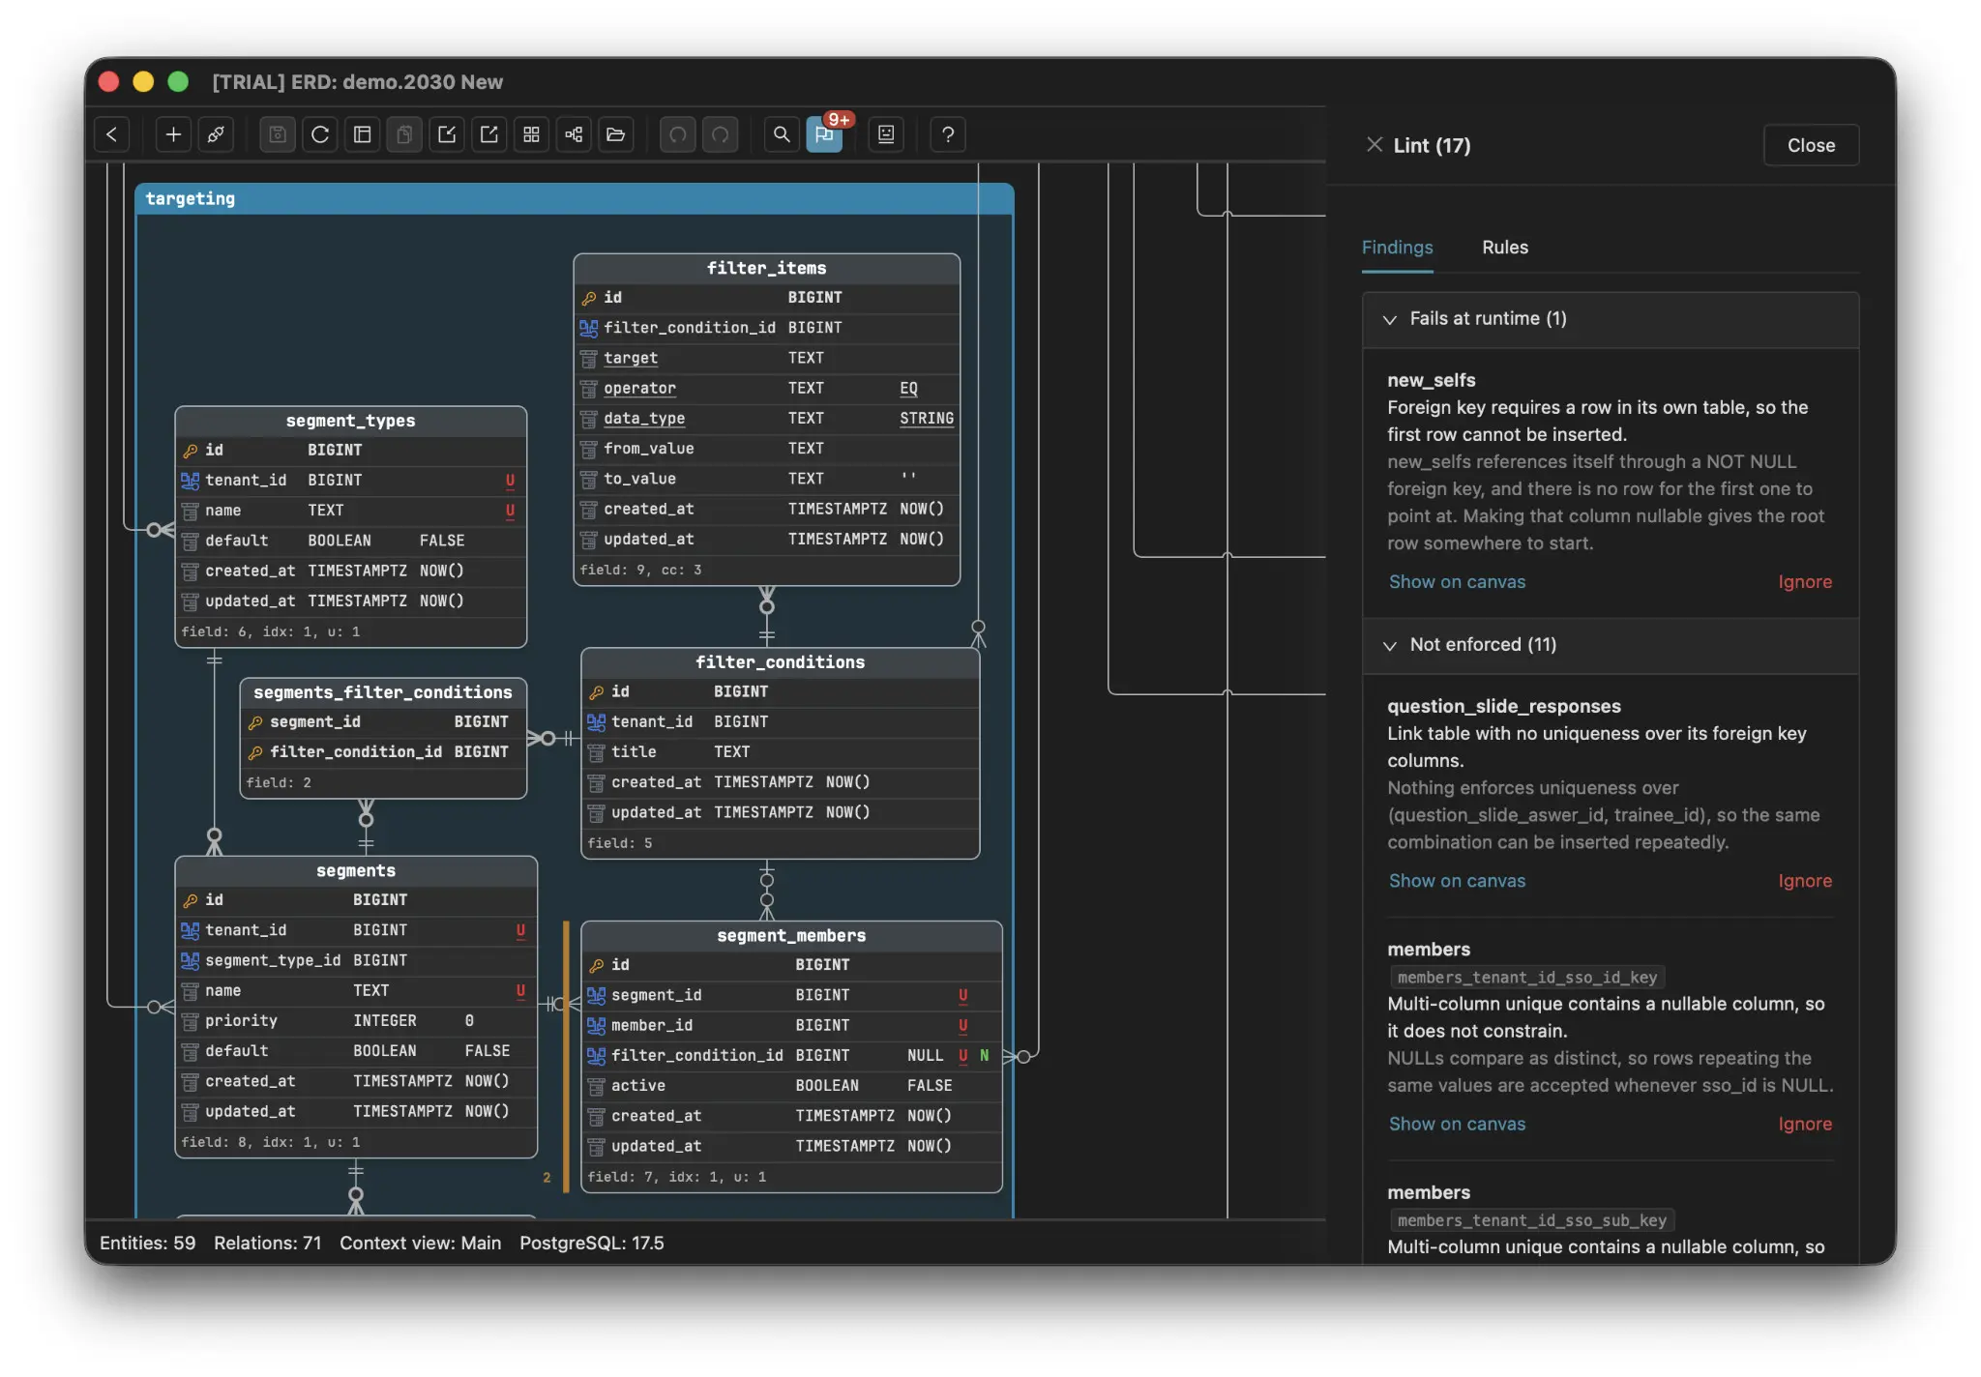Click the circular refresh toolbar icon
Screen dimensions: 1981x1377
320,134
